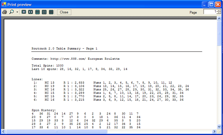
Task: Select the three pages view icon
Action: click(38, 12)
